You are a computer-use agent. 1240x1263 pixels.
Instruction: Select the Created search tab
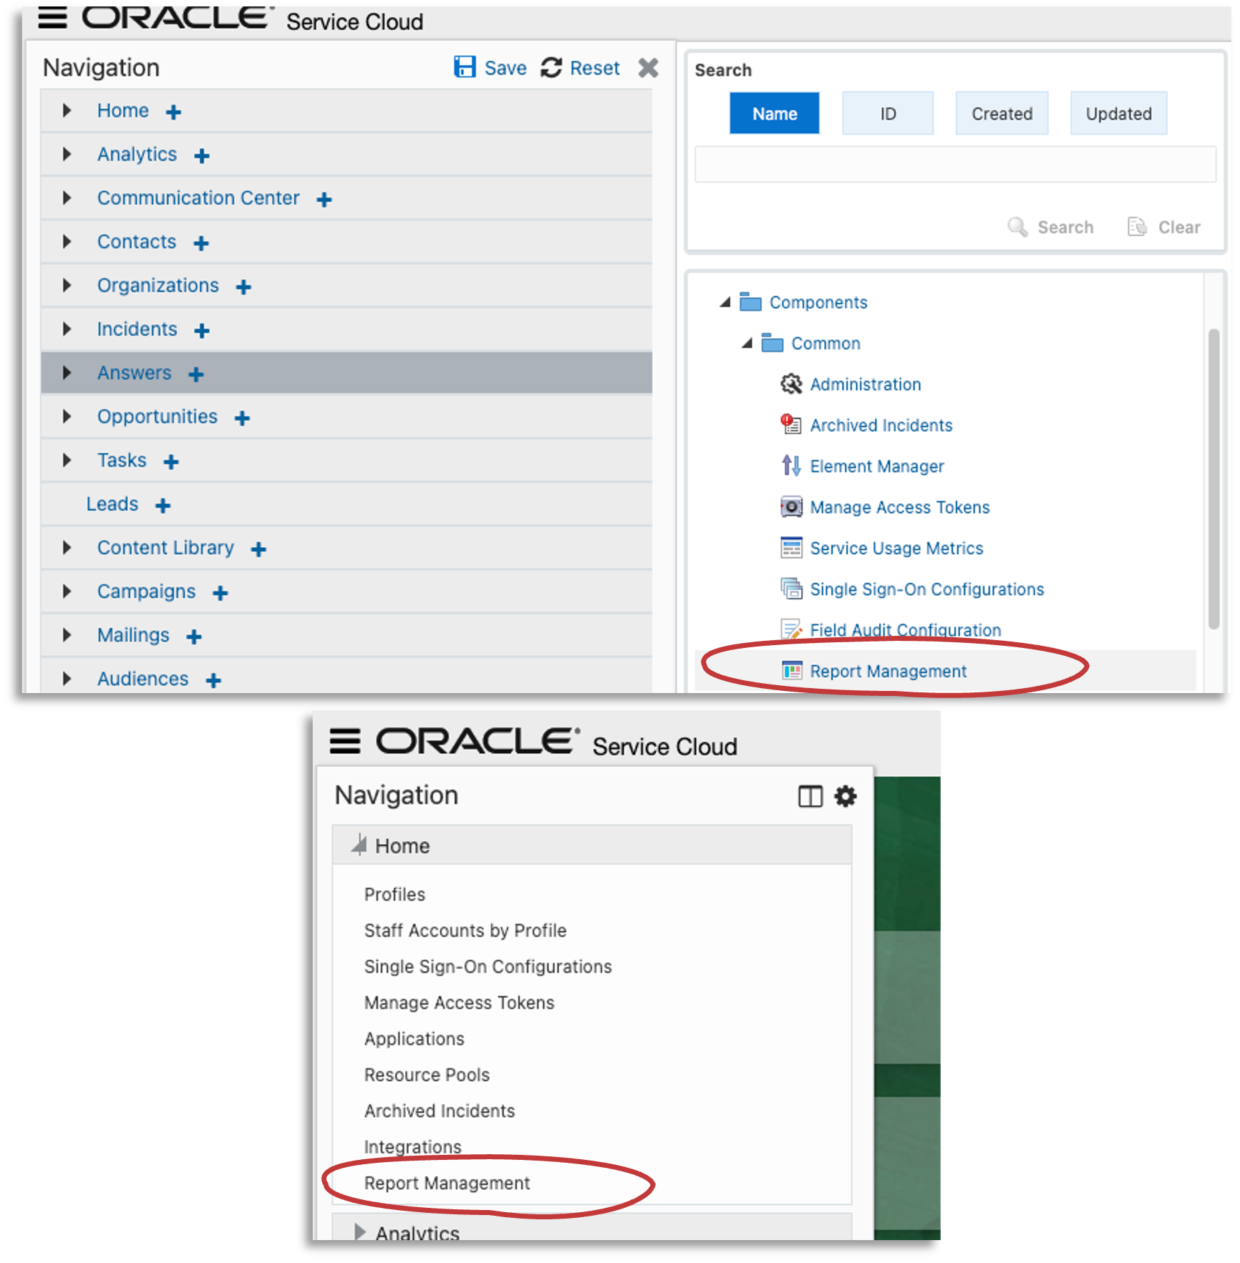[x=1002, y=113]
